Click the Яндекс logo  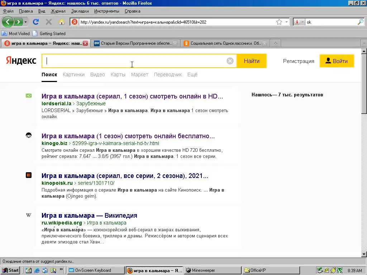(x=21, y=61)
